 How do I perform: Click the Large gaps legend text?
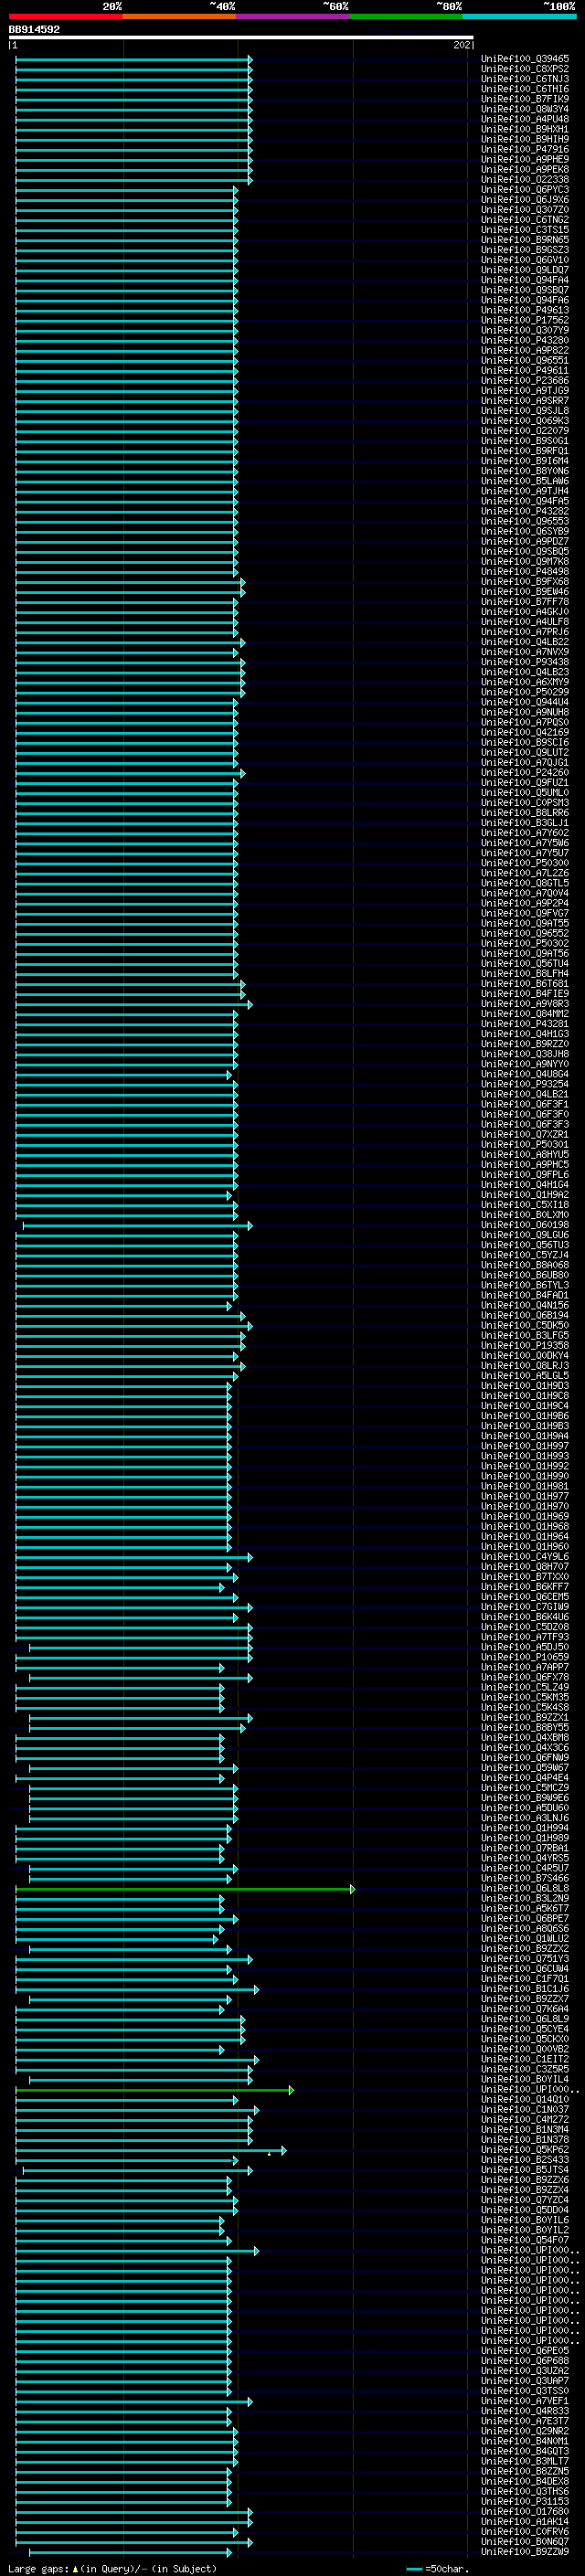(x=112, y=2568)
